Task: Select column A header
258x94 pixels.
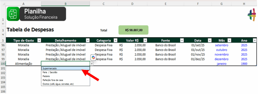Action: 23,4
